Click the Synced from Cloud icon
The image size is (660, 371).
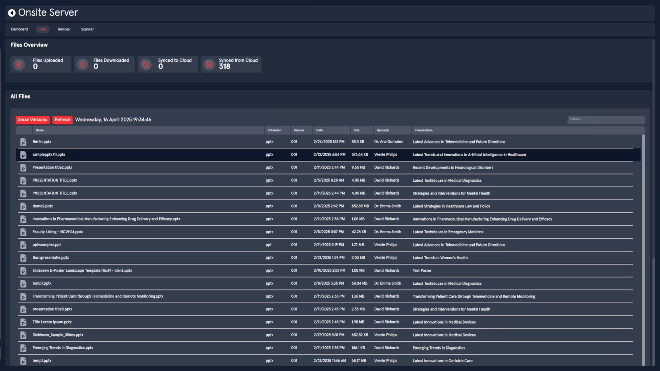pyautogui.click(x=209, y=64)
